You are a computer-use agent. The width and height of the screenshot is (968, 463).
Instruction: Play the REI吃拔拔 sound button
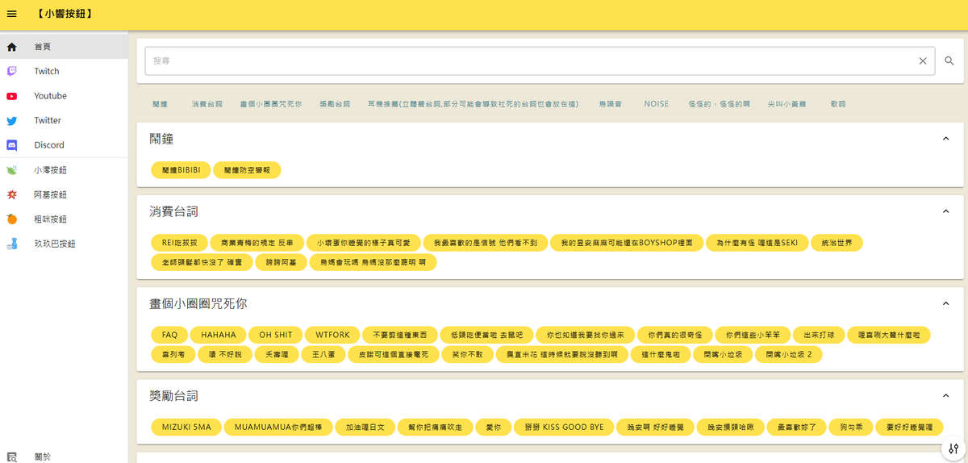pos(179,243)
